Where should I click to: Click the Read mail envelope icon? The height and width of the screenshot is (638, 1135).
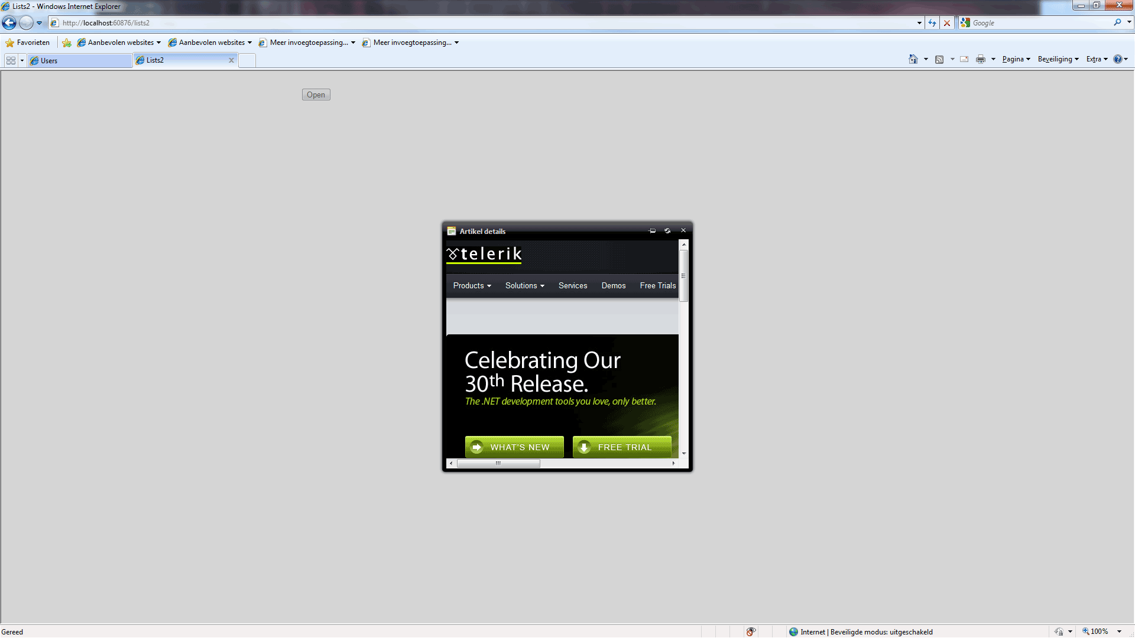(964, 59)
